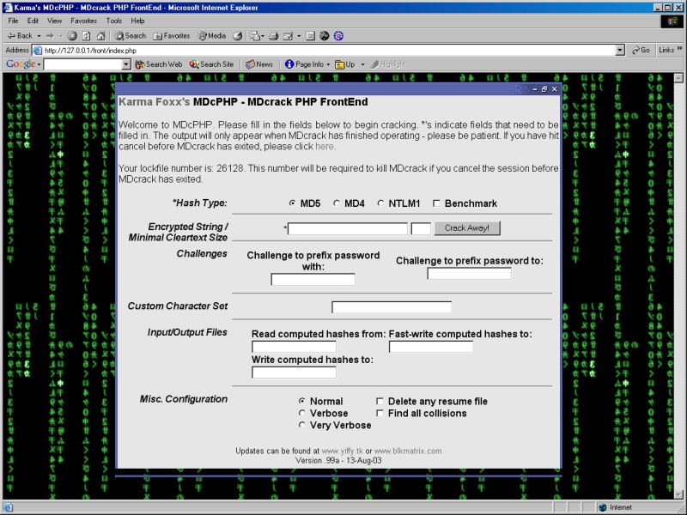Enable the Benchmark checkbox
Image resolution: width=687 pixels, height=515 pixels.
(437, 203)
